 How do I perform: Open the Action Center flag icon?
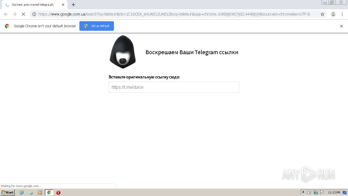point(322,192)
